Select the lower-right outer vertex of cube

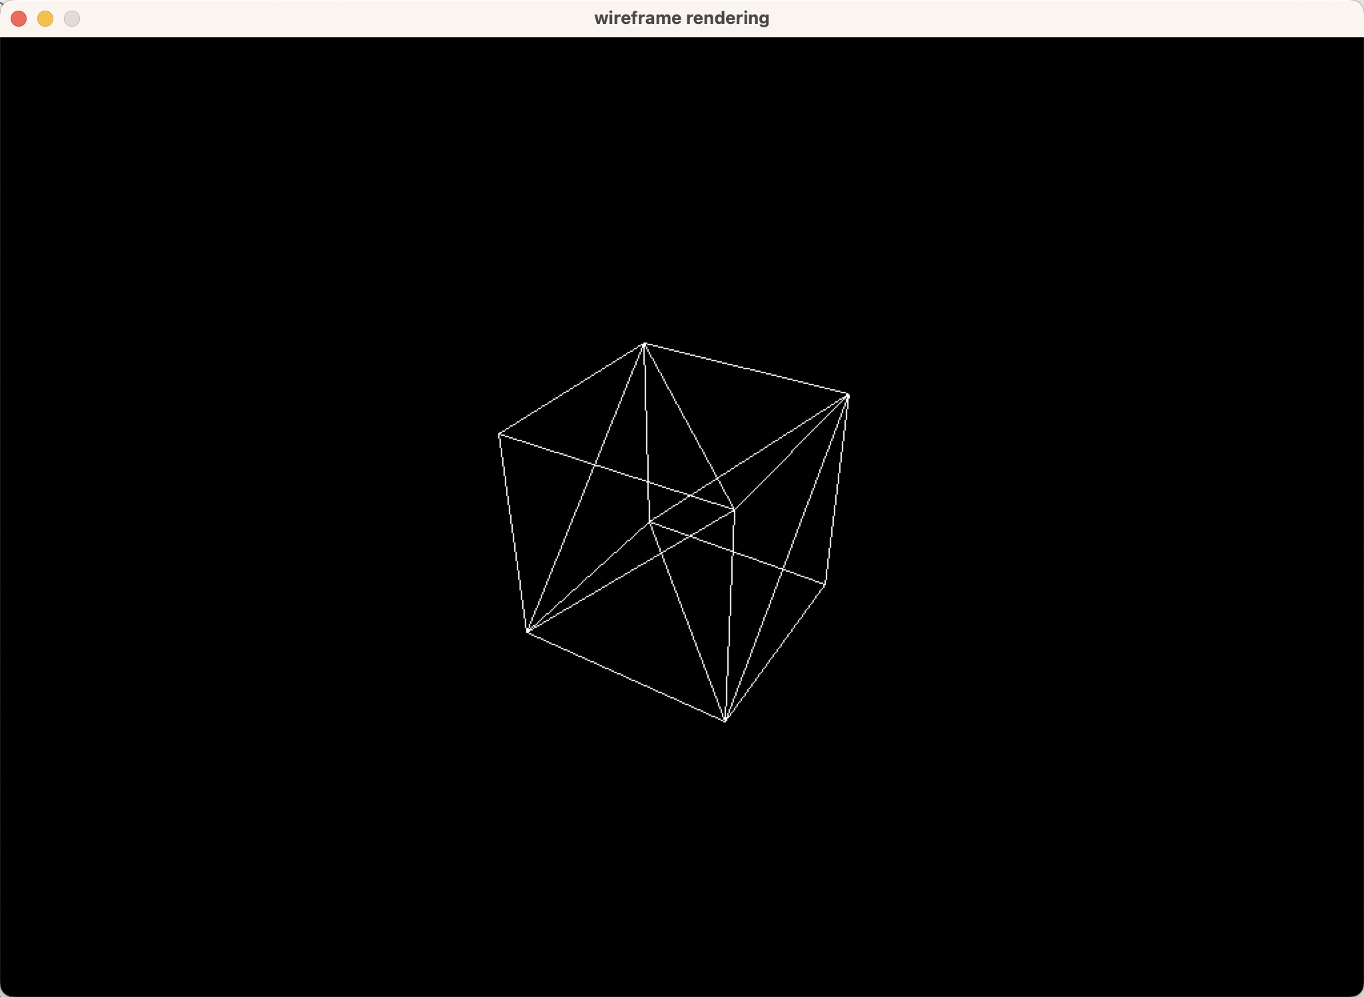click(825, 584)
